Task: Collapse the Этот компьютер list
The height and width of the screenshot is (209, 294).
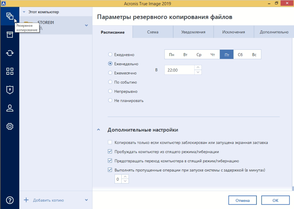Action: 24,12
